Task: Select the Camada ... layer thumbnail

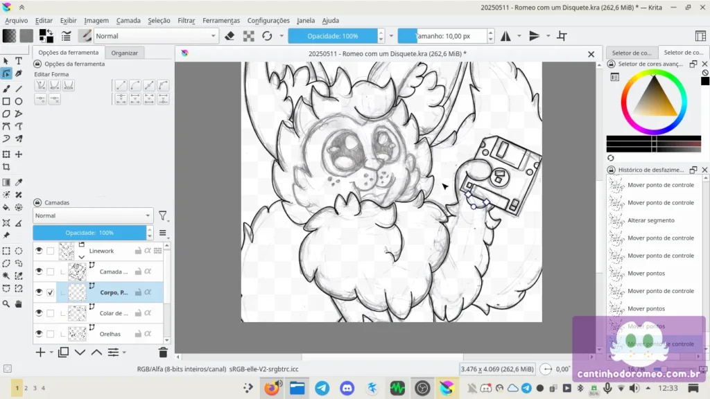Action: [x=77, y=272]
